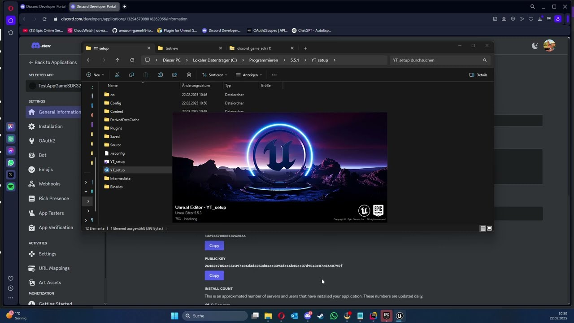Expand breadcrumb chevron after 5.5.1

pos(305,60)
